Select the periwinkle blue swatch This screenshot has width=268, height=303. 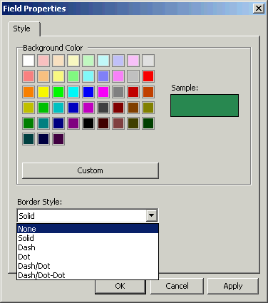pyautogui.click(x=103, y=76)
